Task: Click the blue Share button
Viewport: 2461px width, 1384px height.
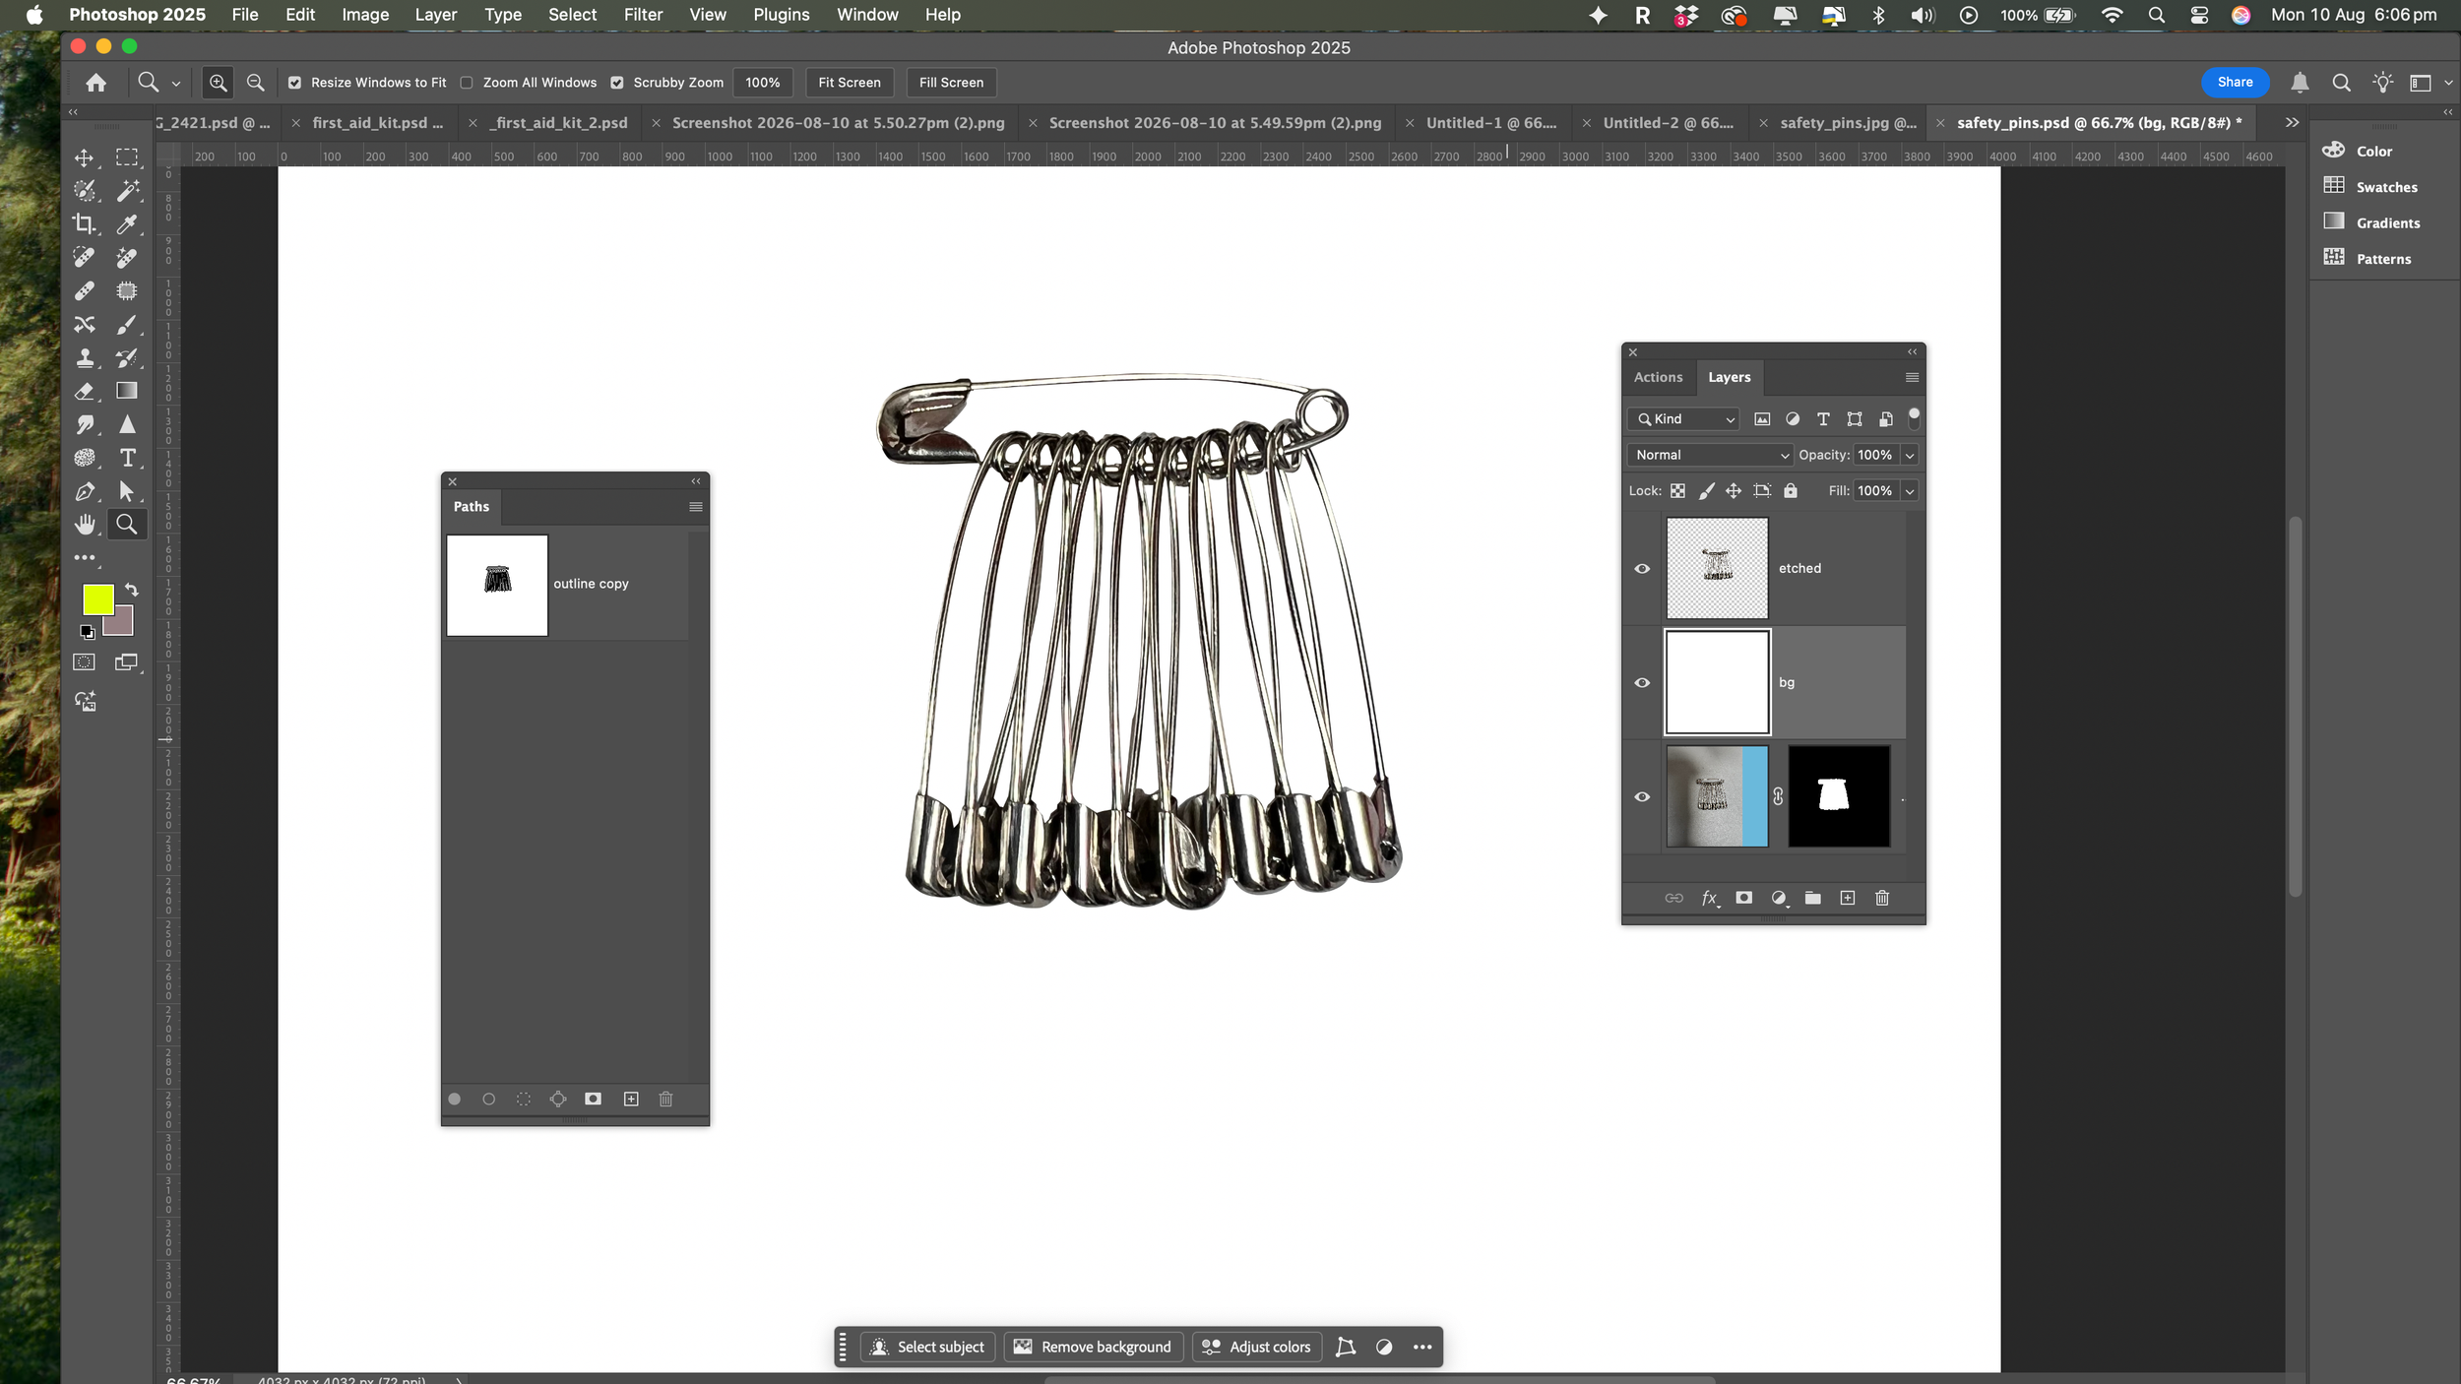Action: 2235,83
